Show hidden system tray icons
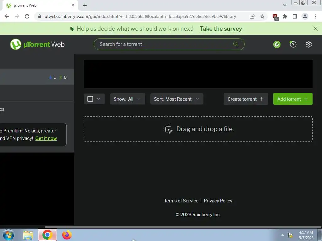The height and width of the screenshot is (241, 322). [x=283, y=235]
